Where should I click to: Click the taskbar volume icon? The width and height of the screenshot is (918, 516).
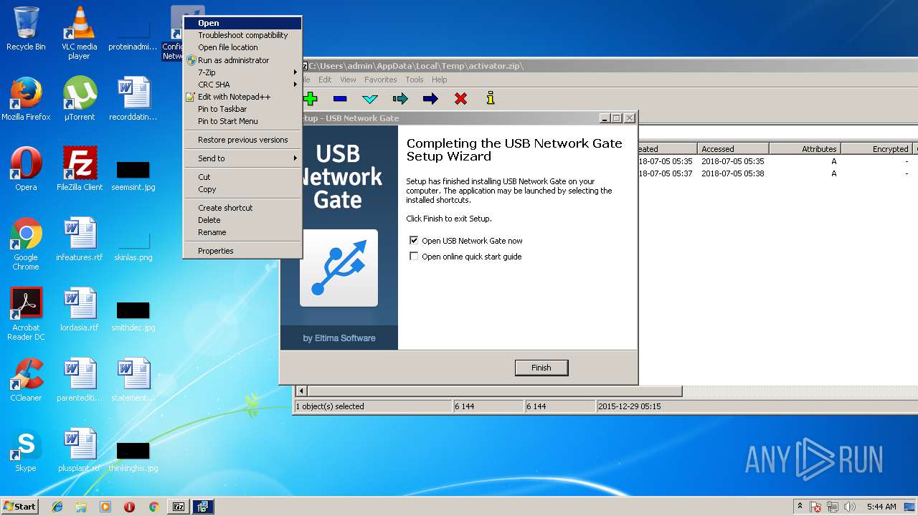tap(850, 507)
